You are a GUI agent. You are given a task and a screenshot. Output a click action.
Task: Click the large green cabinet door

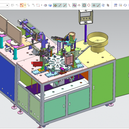point(103,85)
